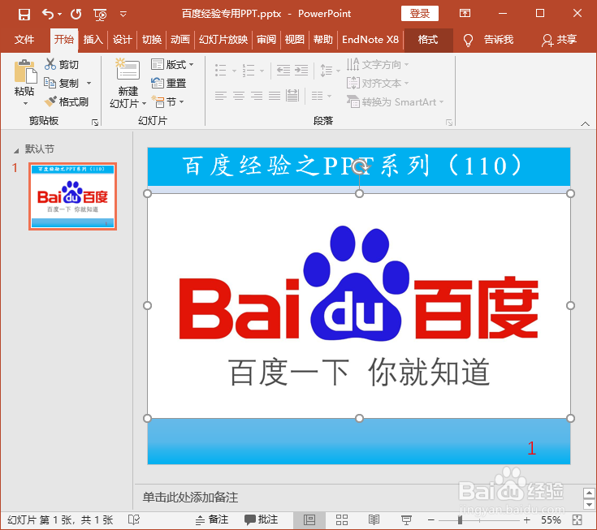Start slideshow from beginning in quick access
The width and height of the screenshot is (597, 530).
coord(100,15)
